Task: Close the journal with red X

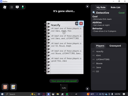Action: [81, 24]
